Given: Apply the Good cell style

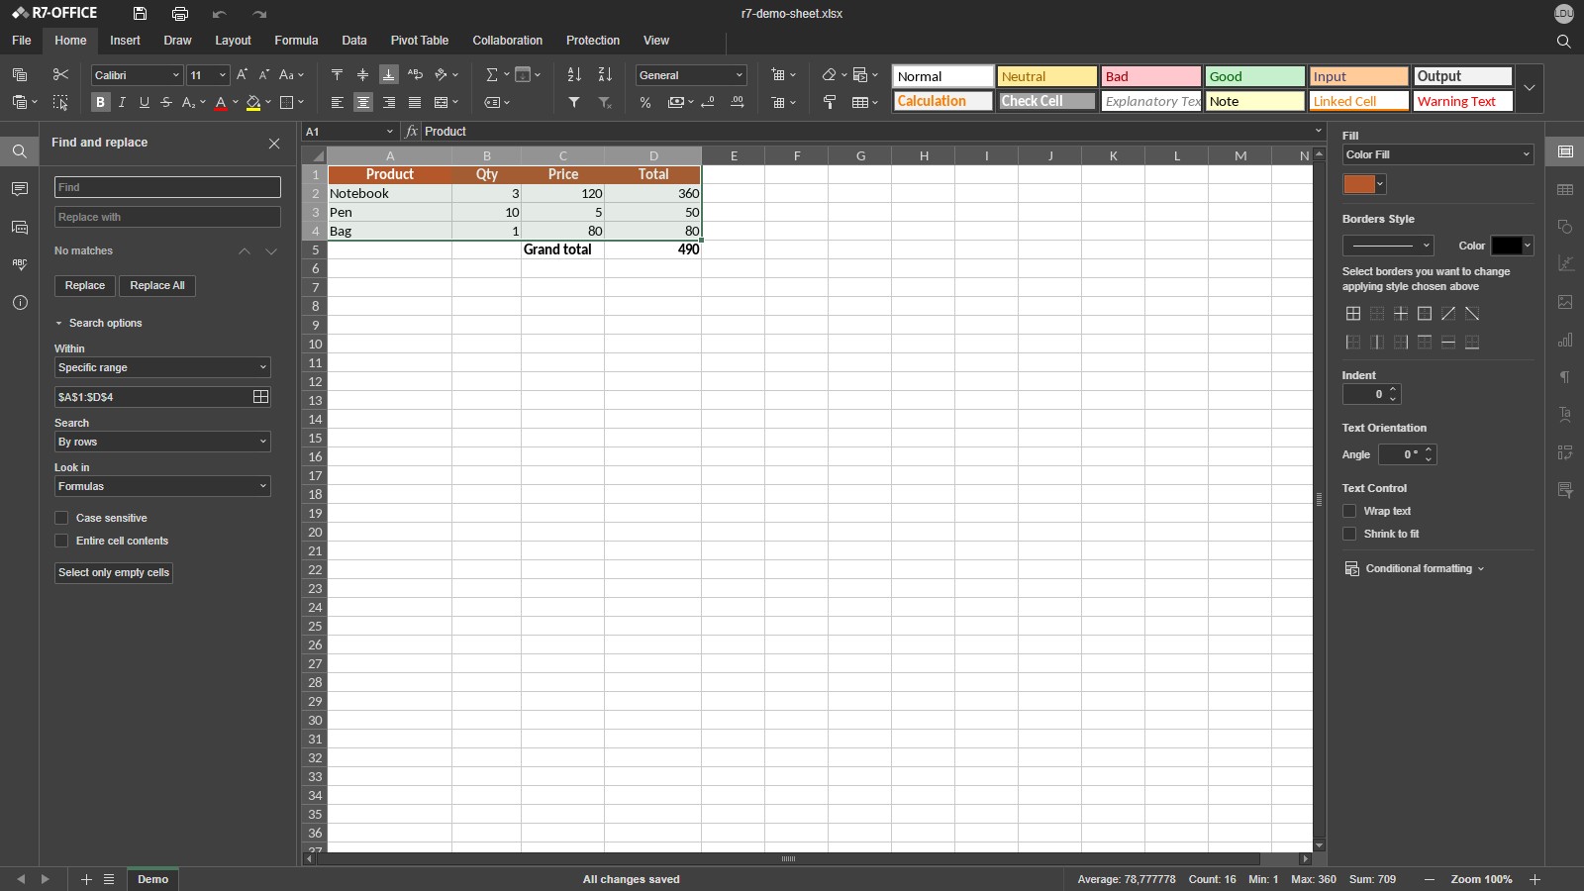Looking at the screenshot, I should point(1254,76).
